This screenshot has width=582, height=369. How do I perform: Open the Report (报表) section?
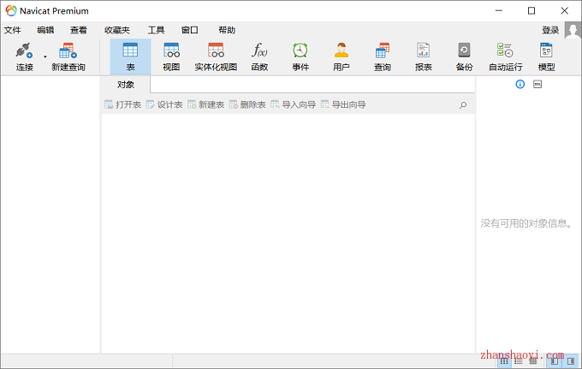pyautogui.click(x=423, y=57)
